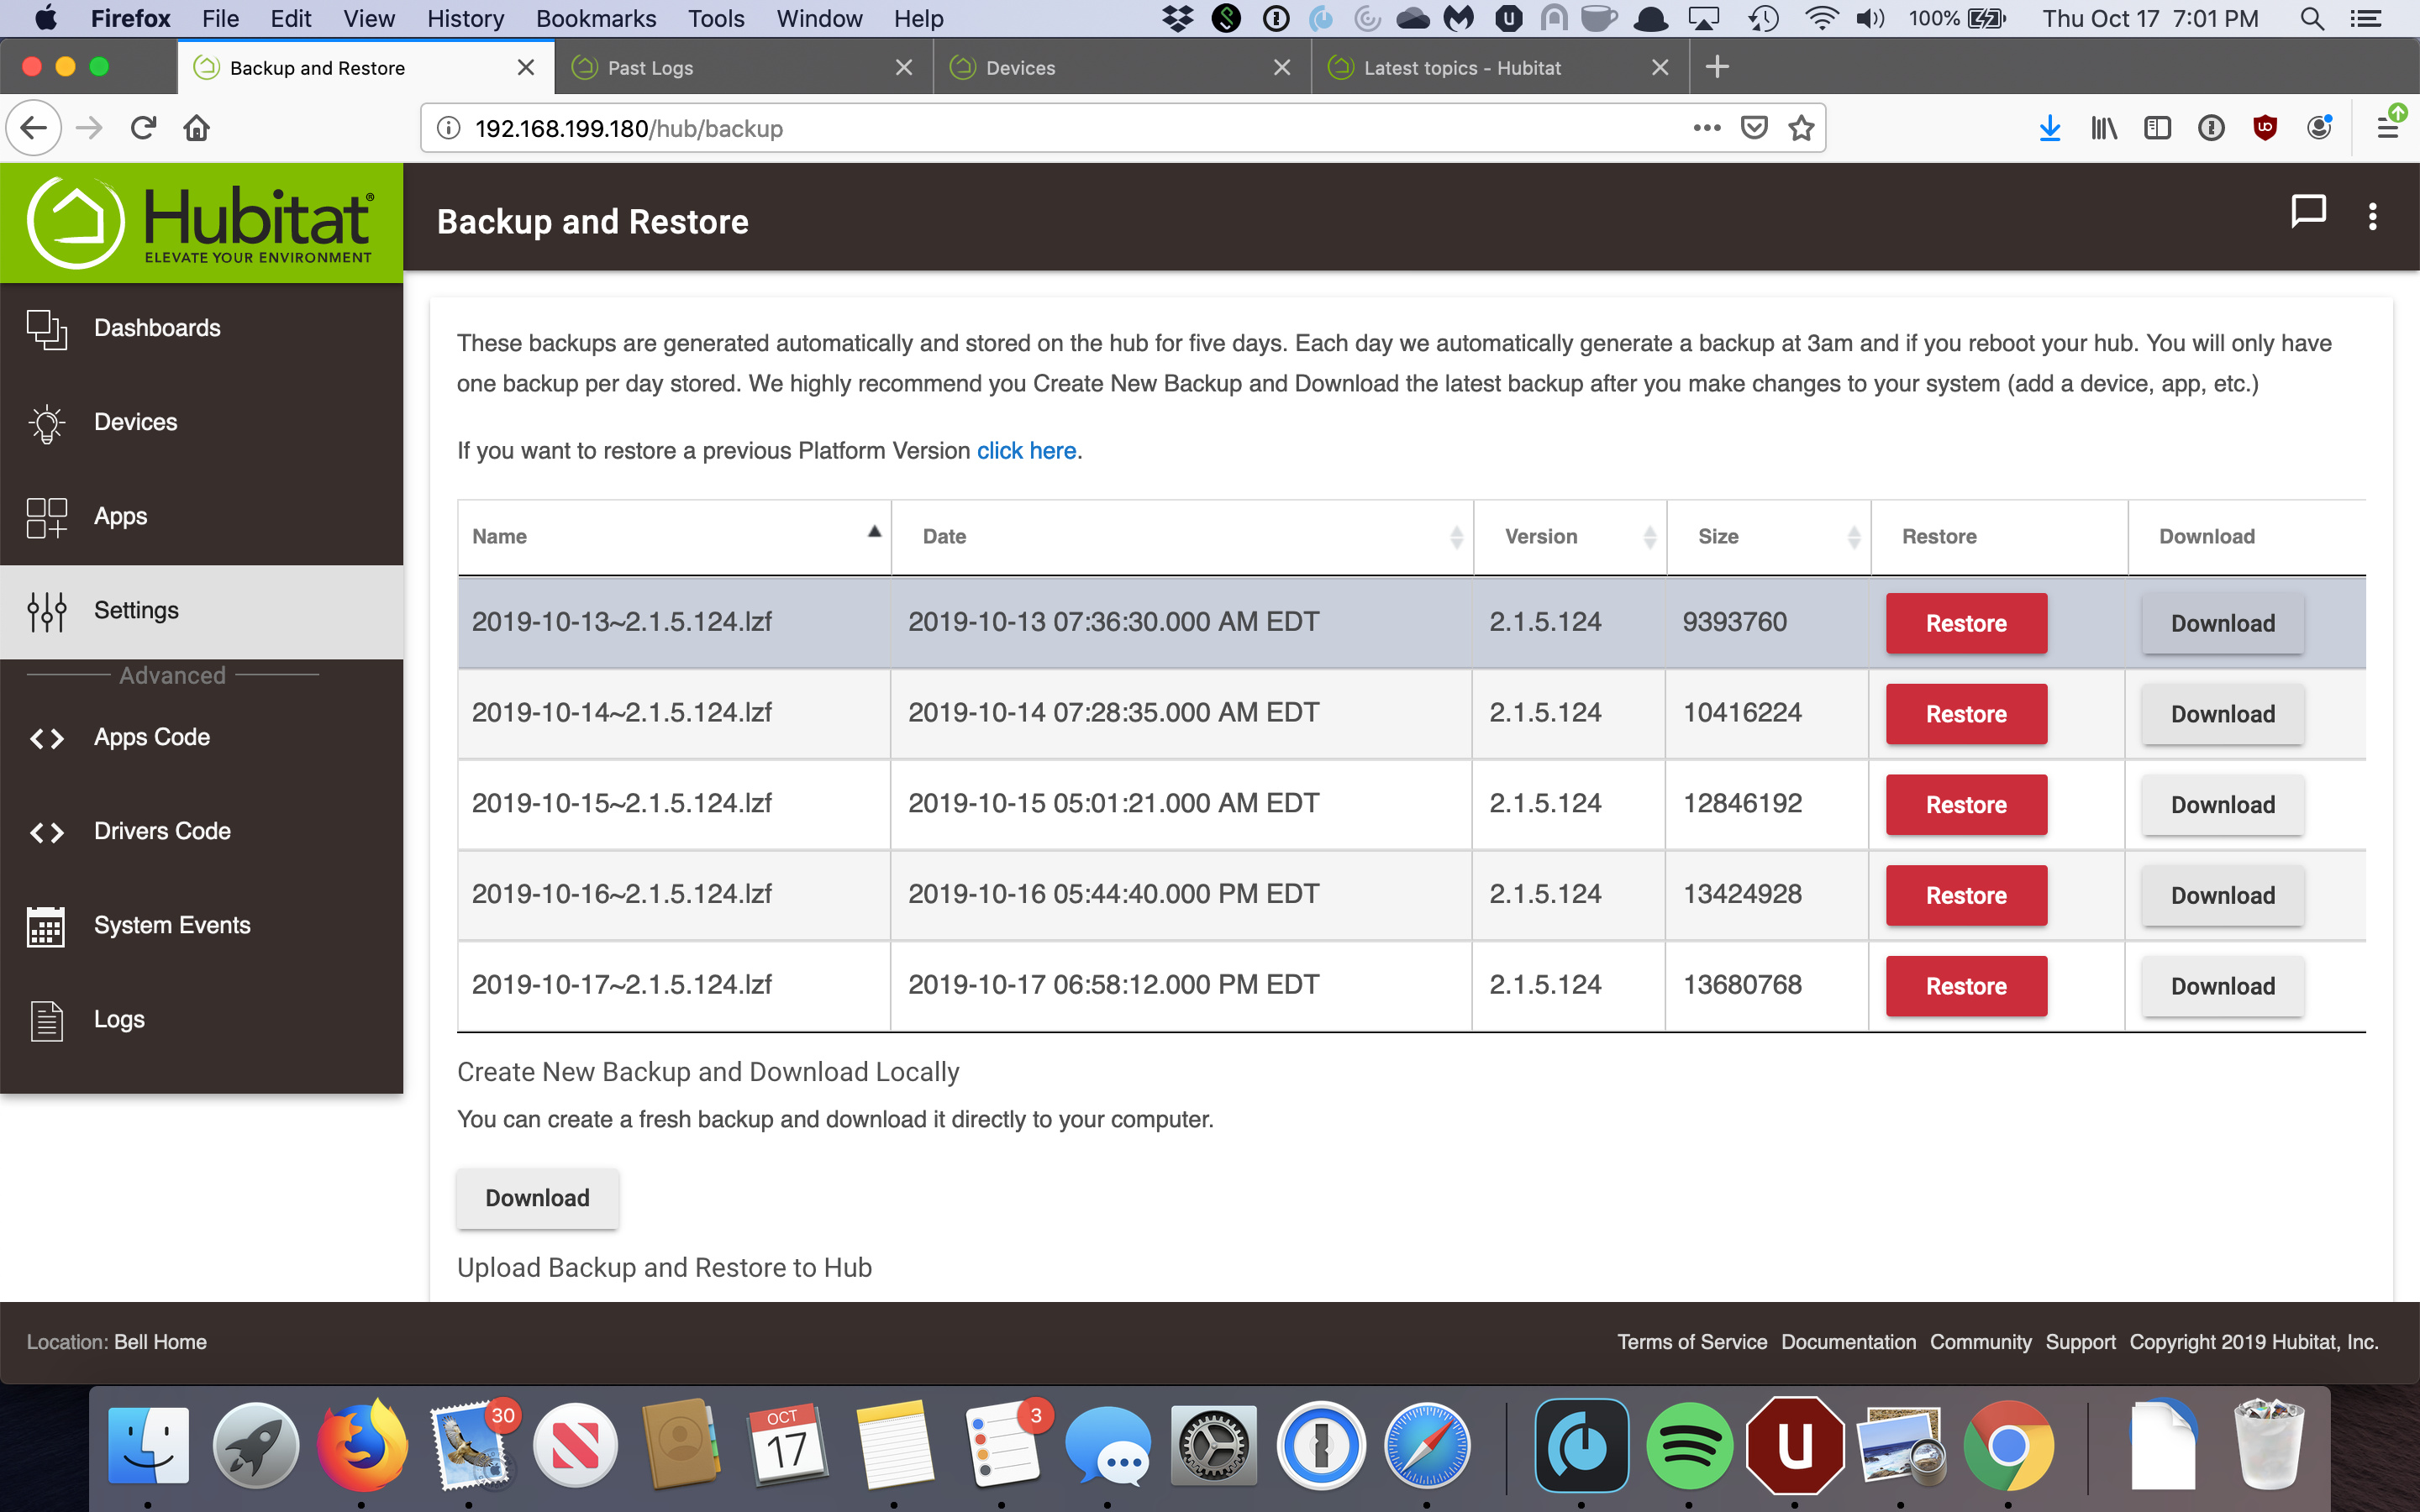2420x1512 pixels.
Task: Sort backups by Date column
Action: (1182, 537)
